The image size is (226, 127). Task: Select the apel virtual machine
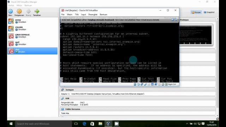(x=32, y=43)
